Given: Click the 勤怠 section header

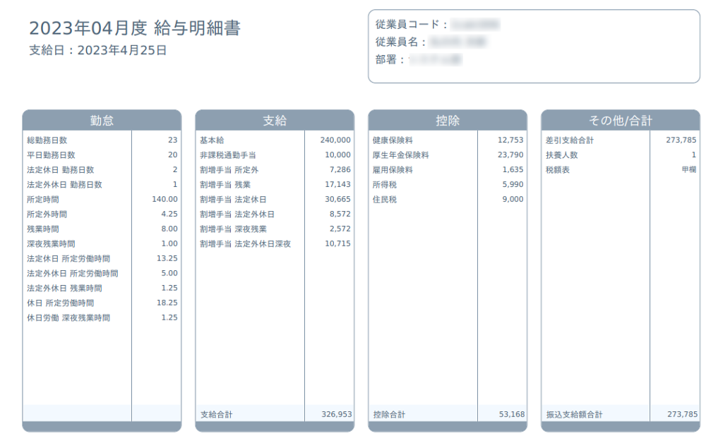Looking at the screenshot, I should click(x=102, y=121).
